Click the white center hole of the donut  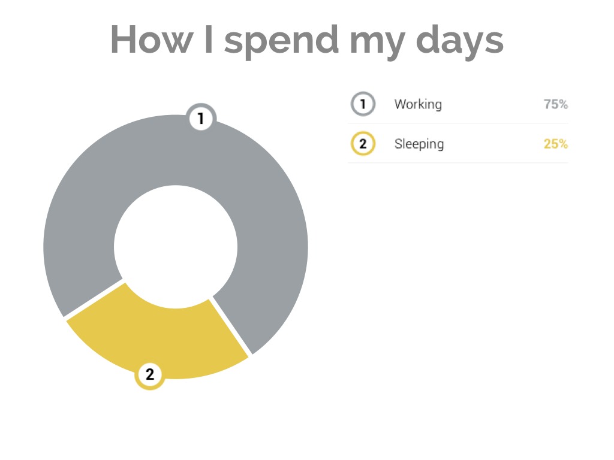(x=176, y=247)
